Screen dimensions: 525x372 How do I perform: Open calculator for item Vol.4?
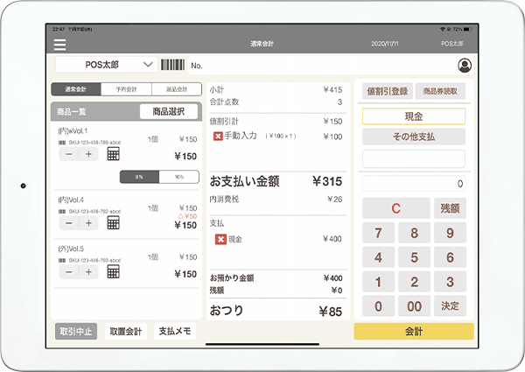tap(113, 222)
